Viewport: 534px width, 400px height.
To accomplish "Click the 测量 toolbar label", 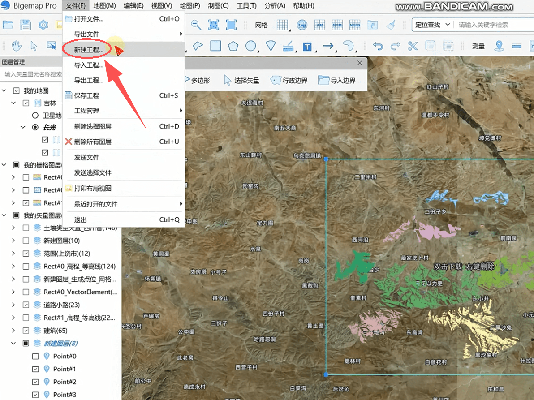I will (478, 46).
